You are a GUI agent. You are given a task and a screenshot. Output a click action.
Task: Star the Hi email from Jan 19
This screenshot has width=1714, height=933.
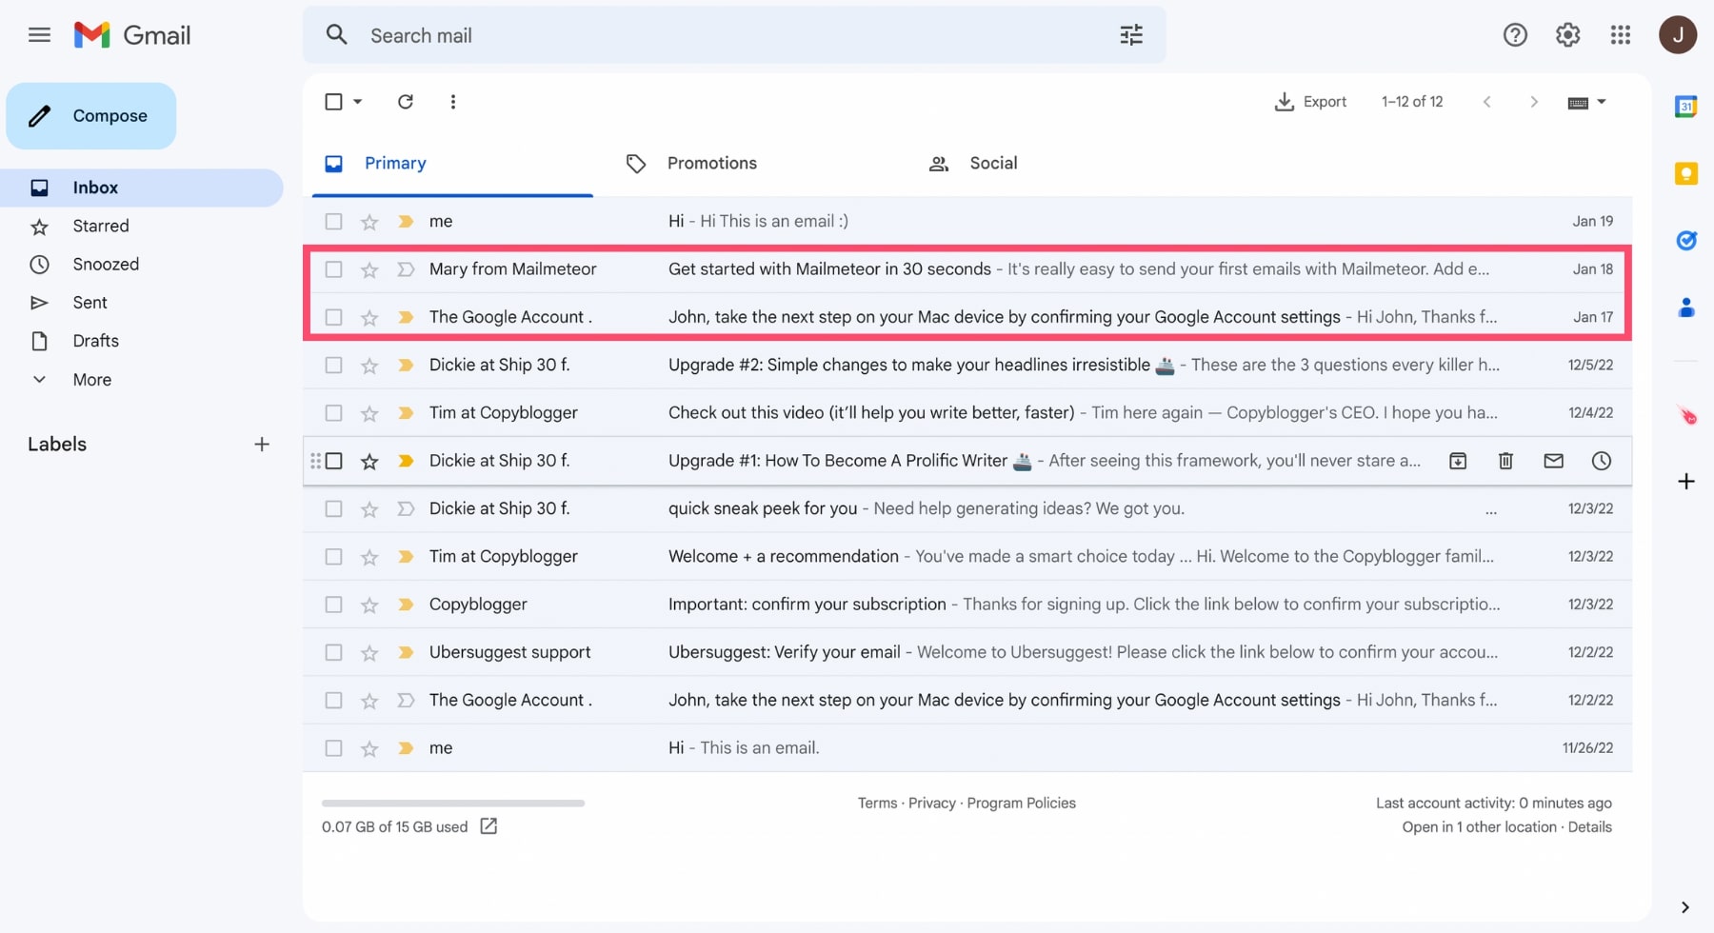pyautogui.click(x=369, y=222)
